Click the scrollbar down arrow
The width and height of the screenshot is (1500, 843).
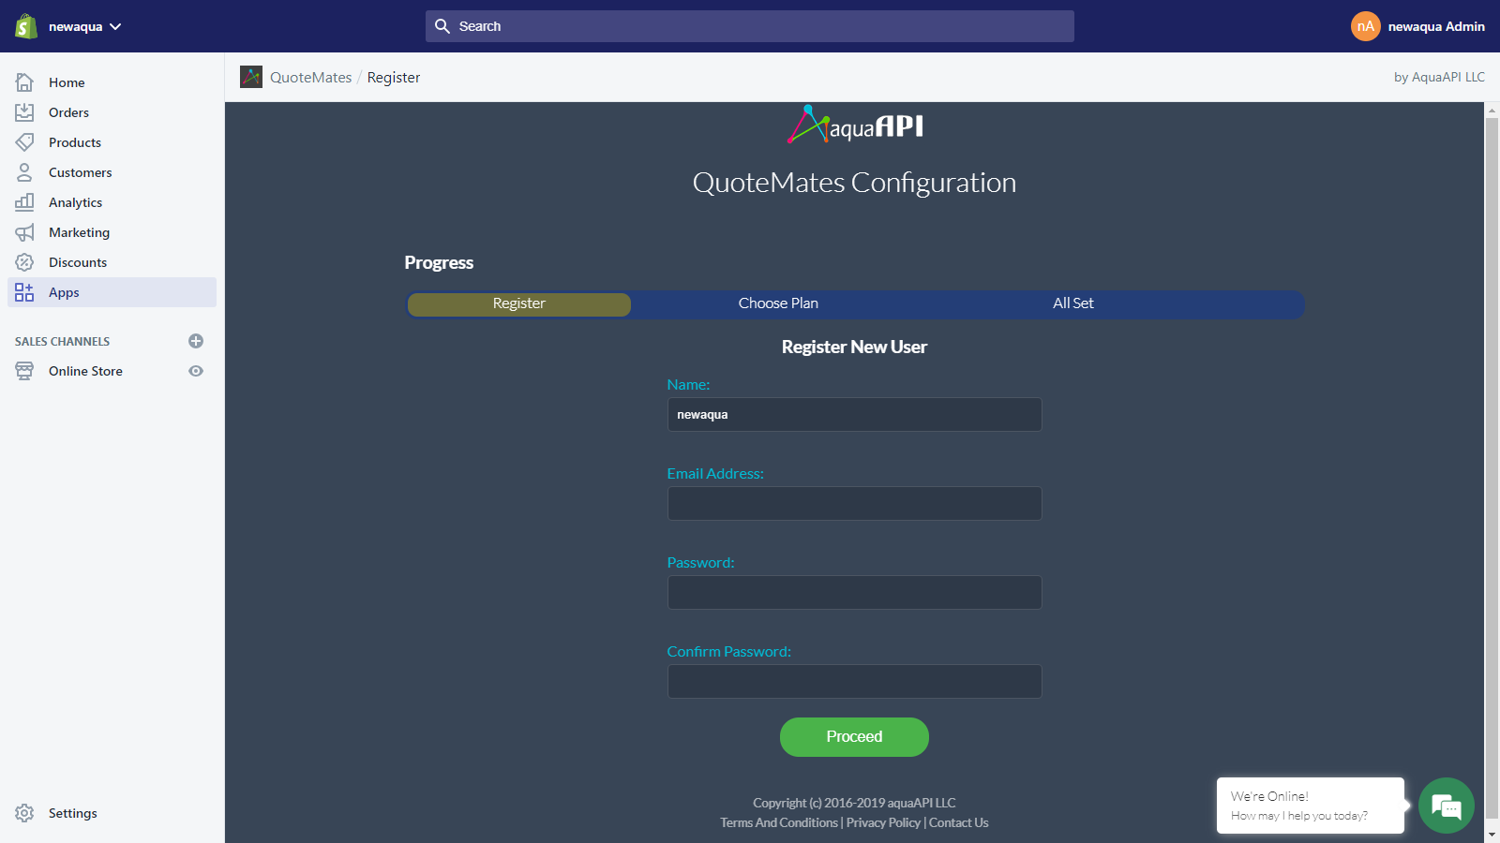click(x=1492, y=834)
